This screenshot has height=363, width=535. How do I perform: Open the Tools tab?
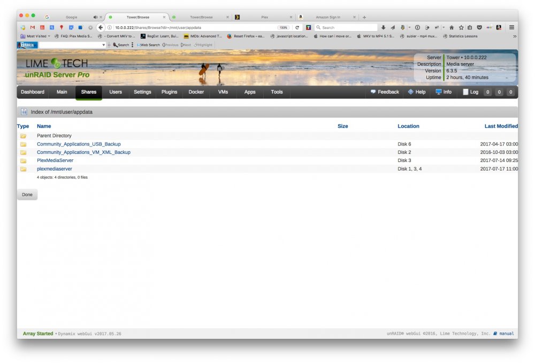277,92
